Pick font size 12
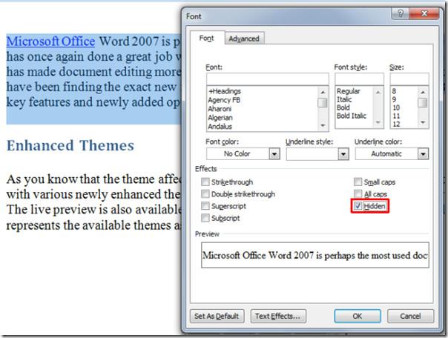448x338 pixels. pyautogui.click(x=396, y=125)
